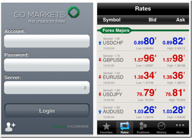Click the Rates title bar text
192x138 pixels.
(143, 9)
